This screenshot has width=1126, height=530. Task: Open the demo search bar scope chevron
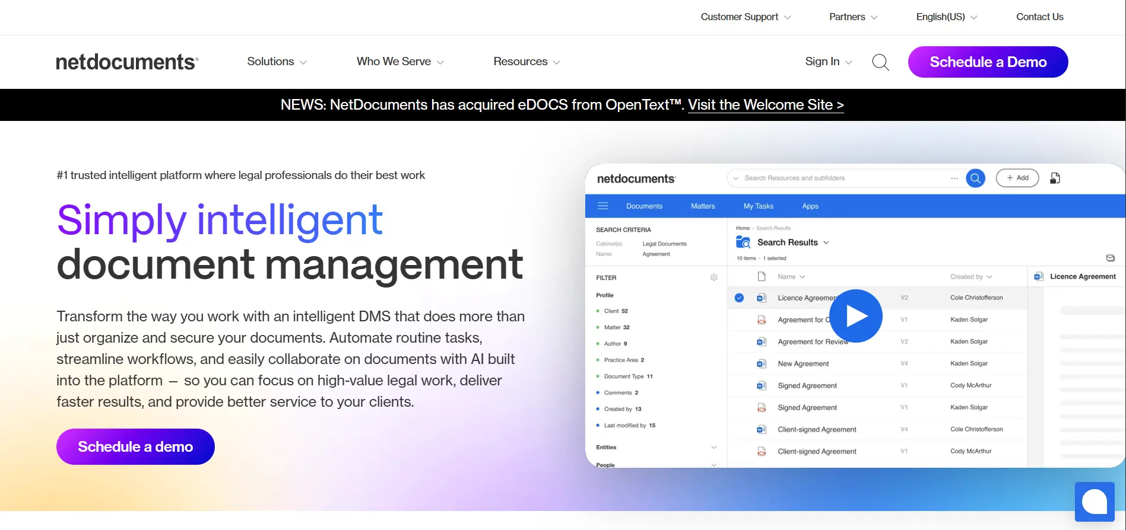point(736,178)
